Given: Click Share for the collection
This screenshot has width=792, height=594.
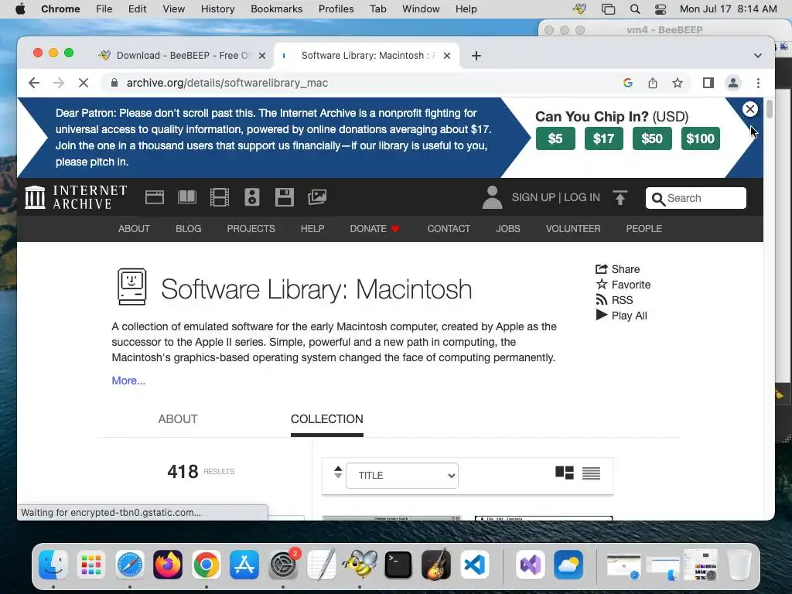Looking at the screenshot, I should (x=618, y=269).
